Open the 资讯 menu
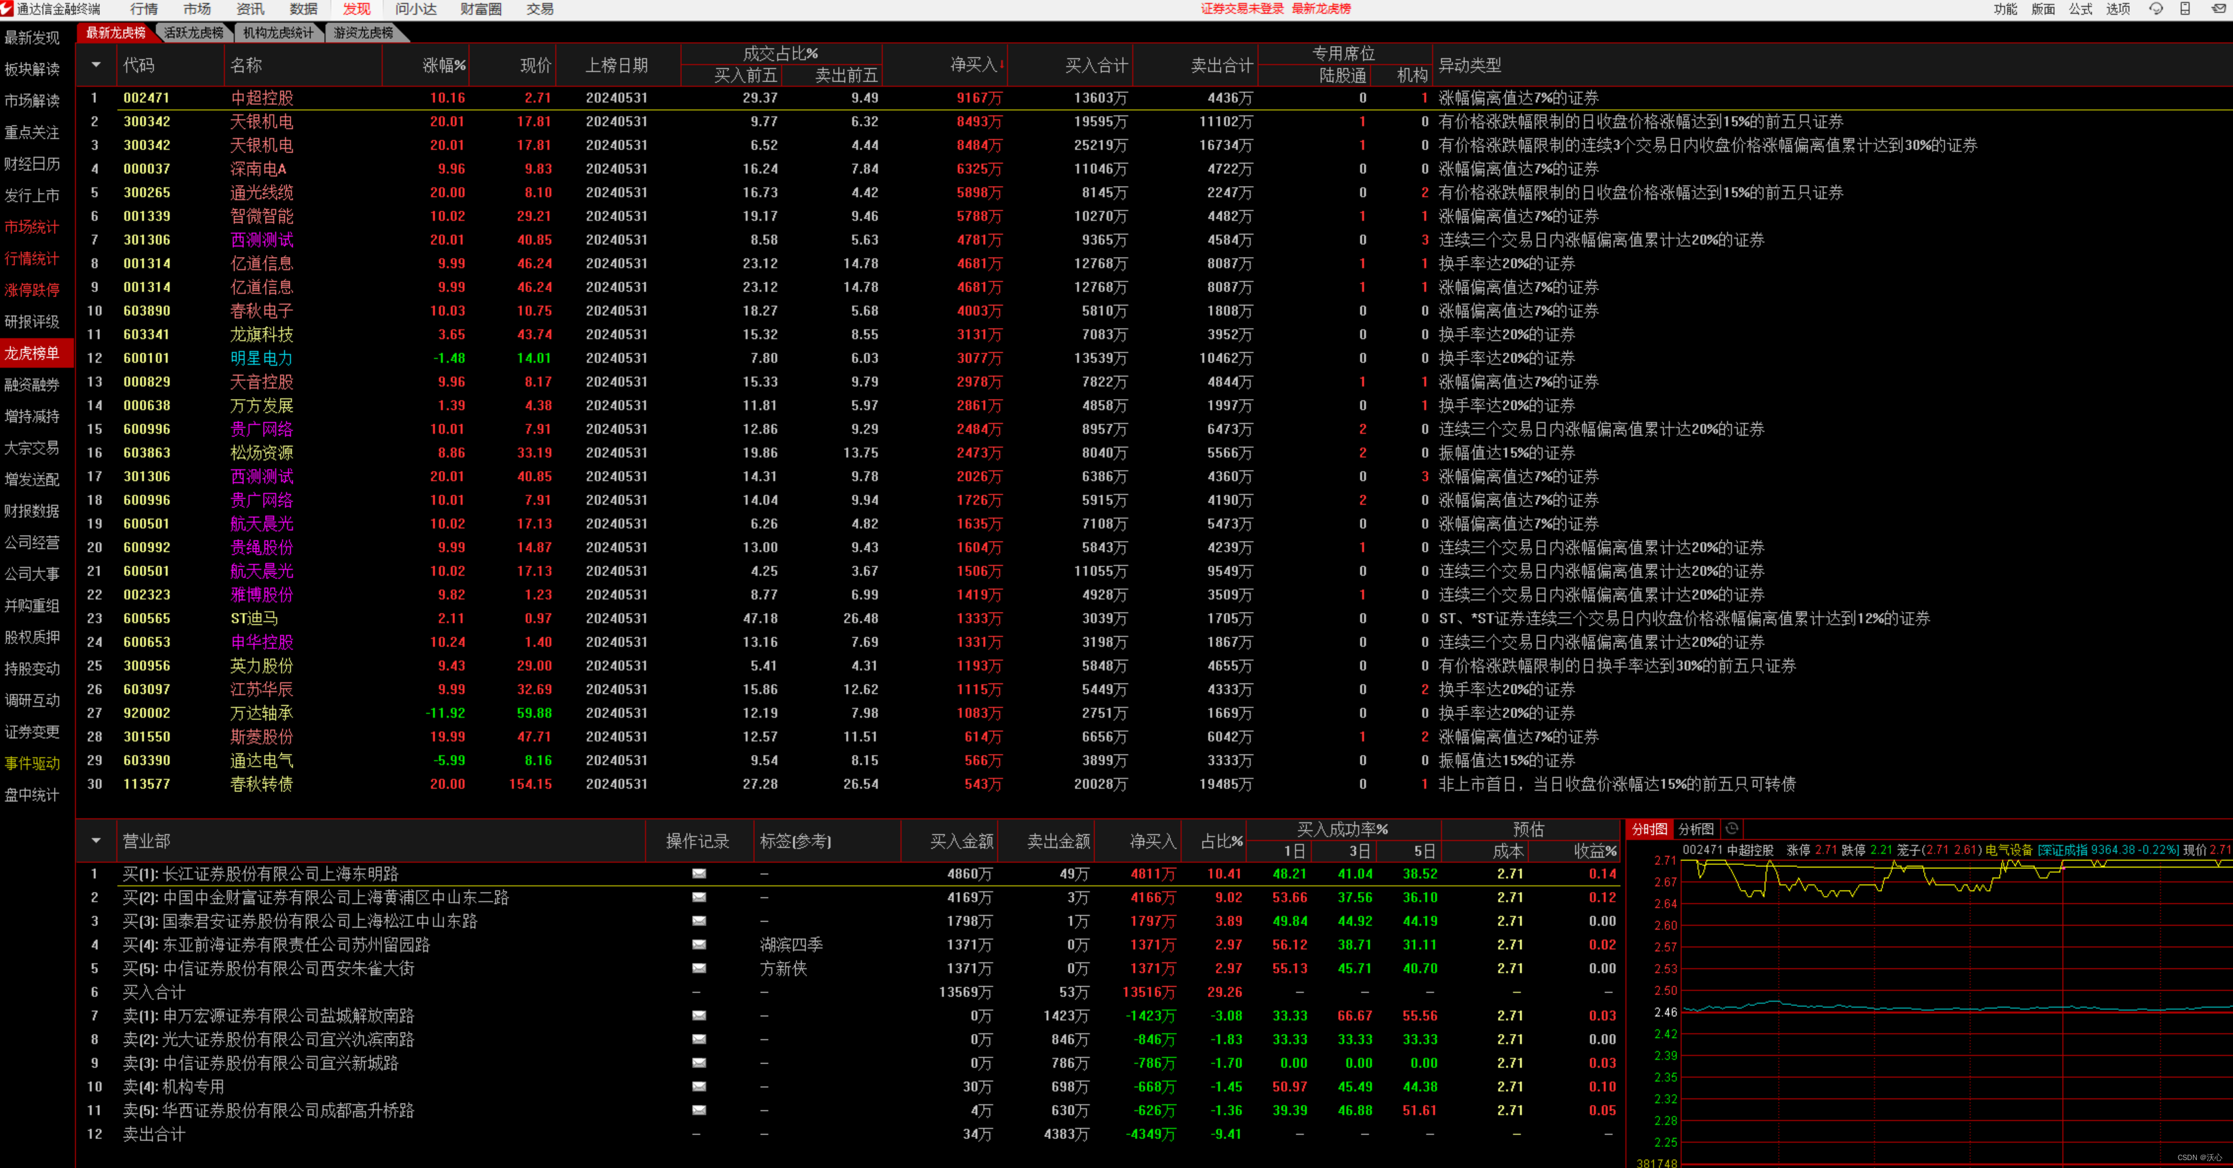2233x1168 pixels. 250,9
